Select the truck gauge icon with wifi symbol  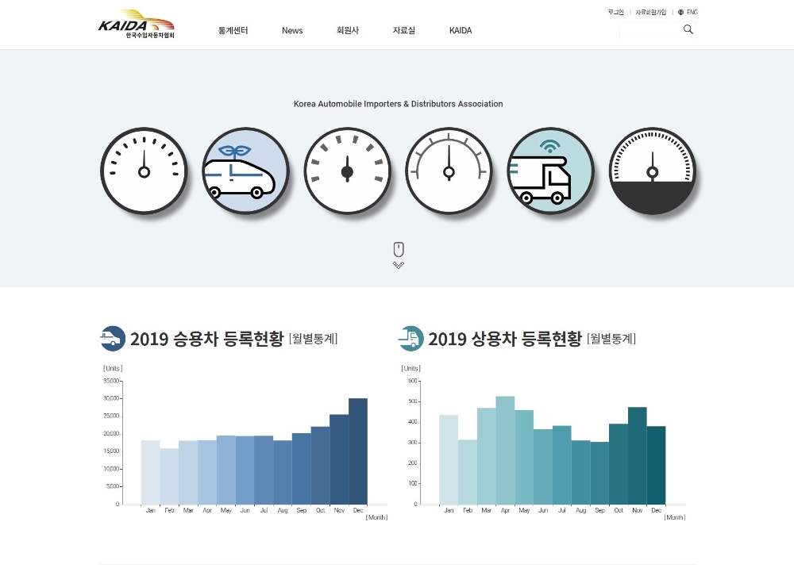(551, 171)
